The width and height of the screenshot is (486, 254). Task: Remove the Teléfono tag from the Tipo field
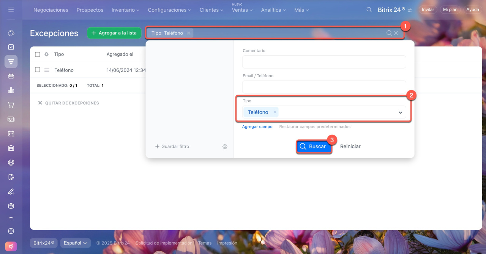[x=275, y=112]
